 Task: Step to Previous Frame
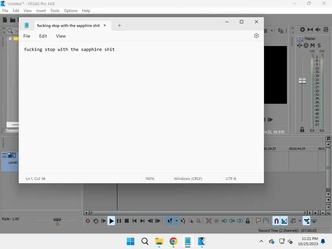[x=150, y=221]
